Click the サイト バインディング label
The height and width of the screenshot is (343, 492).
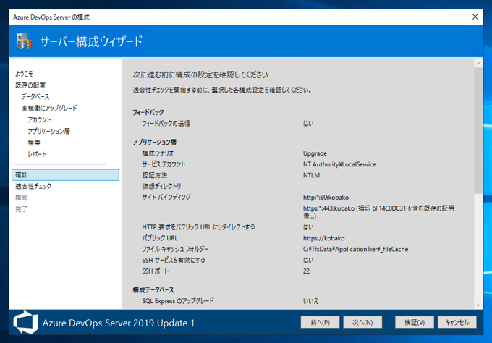(166, 198)
